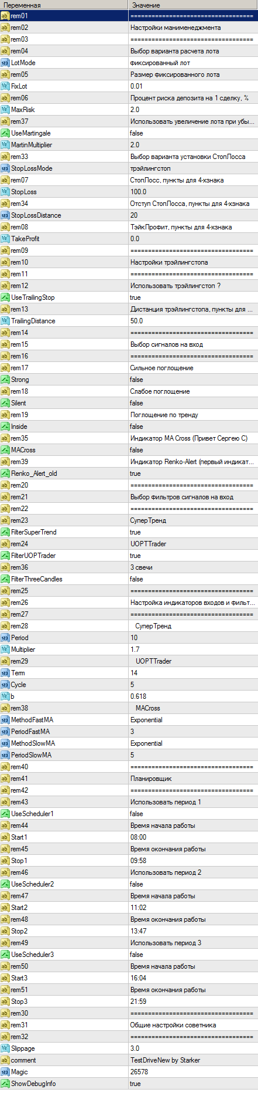Click the boolean icon beside FilterUOPTrader
This screenshot has height=1096, width=258.
pos(5,556)
